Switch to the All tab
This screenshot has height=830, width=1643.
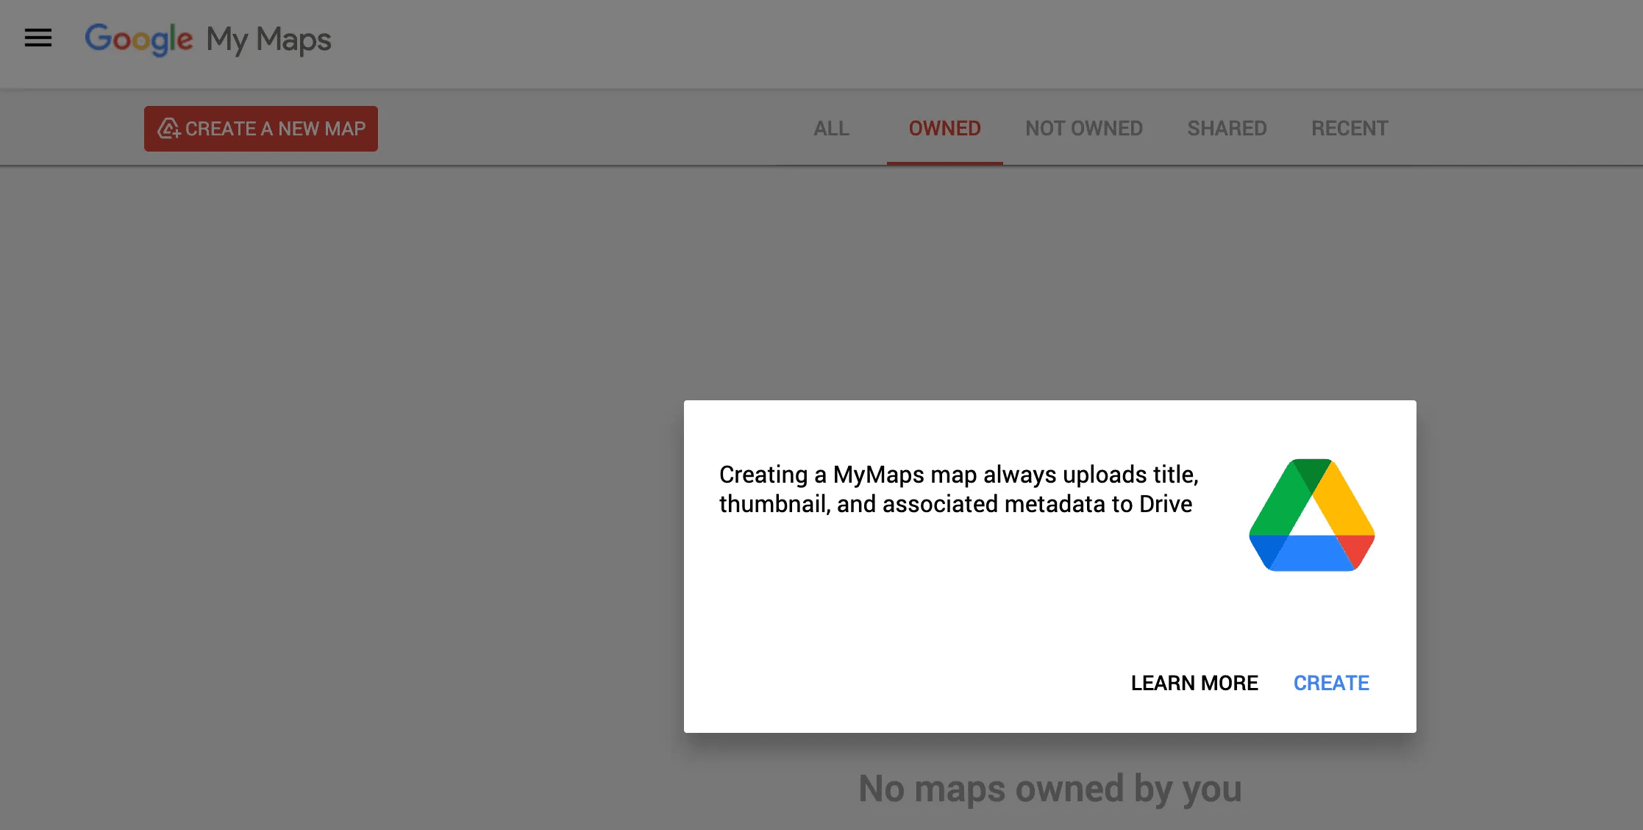(831, 129)
